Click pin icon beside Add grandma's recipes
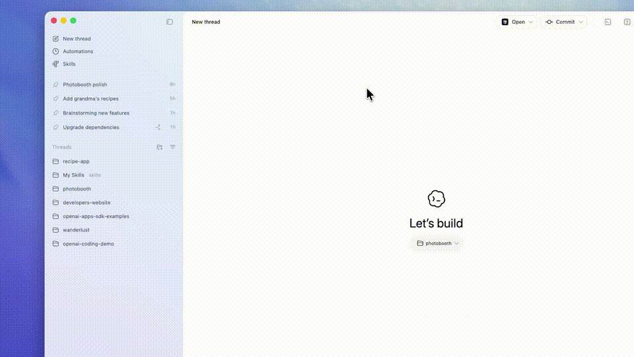Image resolution: width=634 pixels, height=357 pixels. point(55,99)
